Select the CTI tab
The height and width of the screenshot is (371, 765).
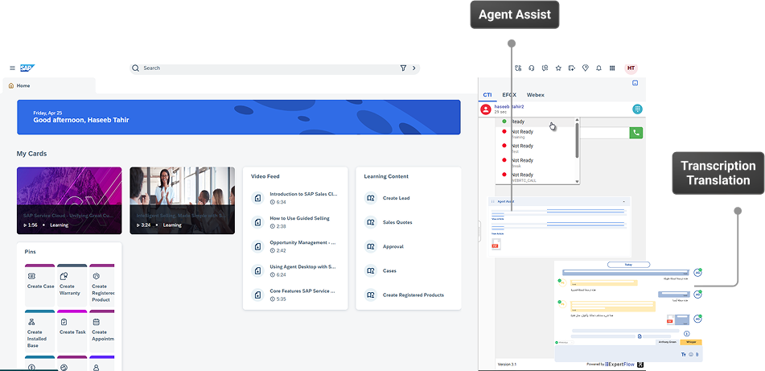487,95
